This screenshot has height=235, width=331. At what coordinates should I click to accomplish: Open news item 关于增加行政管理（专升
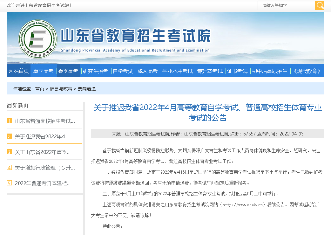[45, 168]
